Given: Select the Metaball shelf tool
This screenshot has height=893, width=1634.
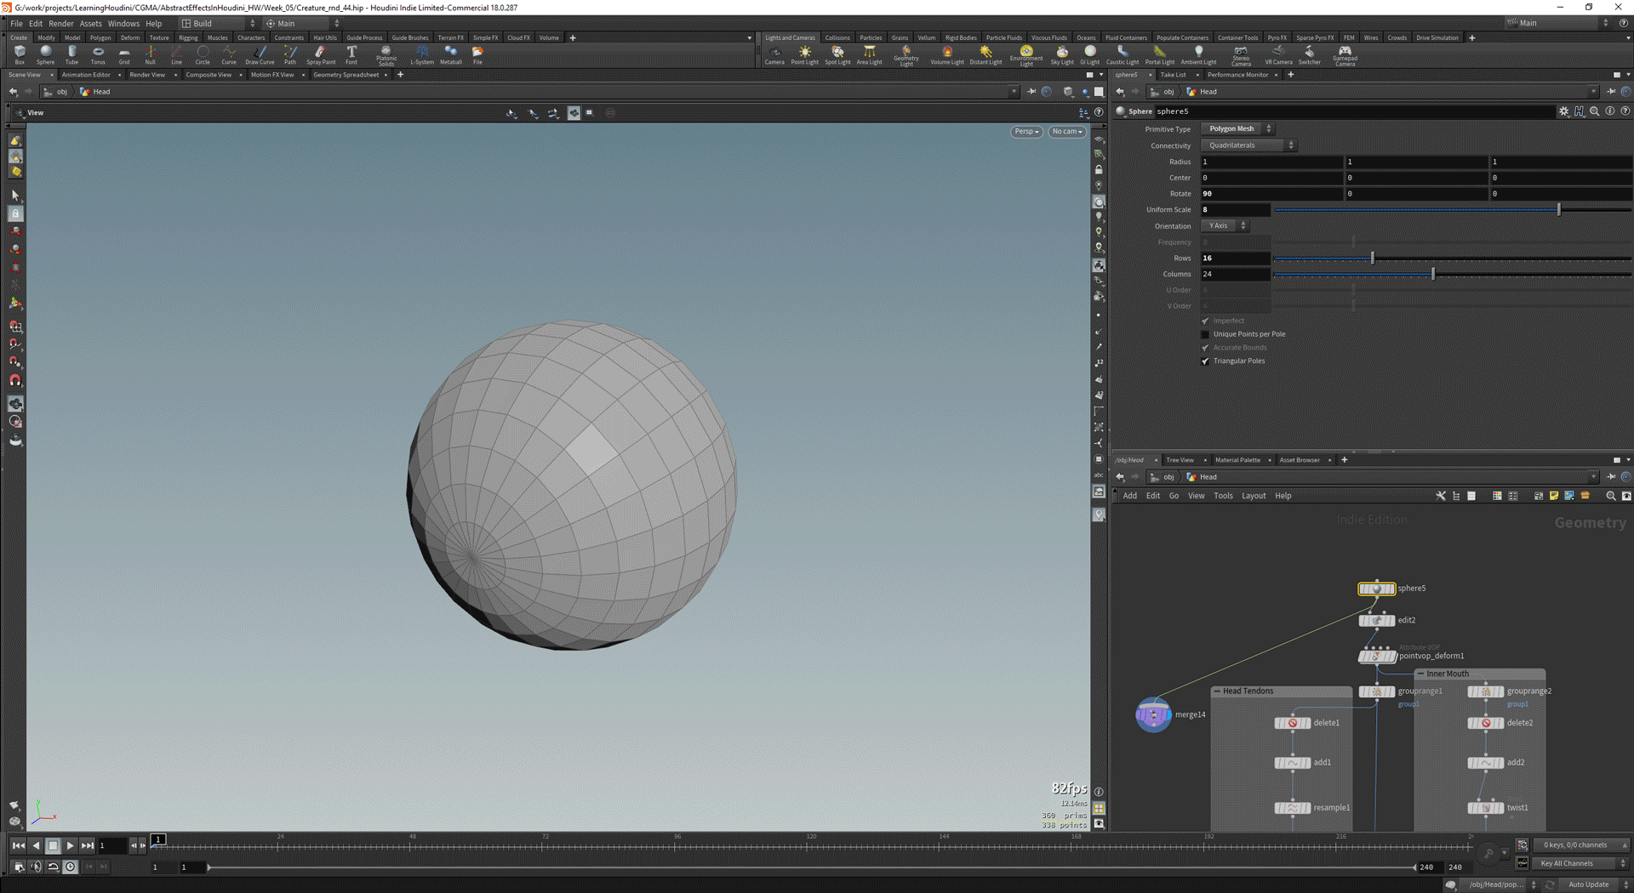Looking at the screenshot, I should 451,55.
